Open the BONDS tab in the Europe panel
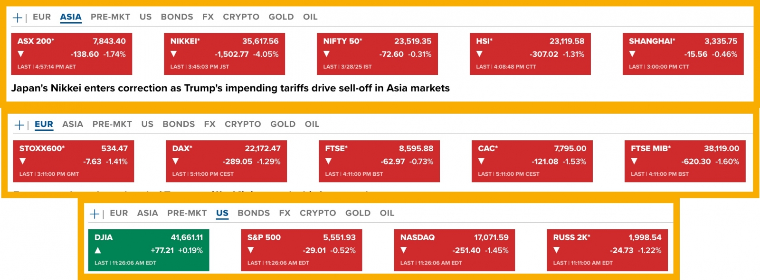Image resolution: width=760 pixels, height=280 pixels. 179,124
